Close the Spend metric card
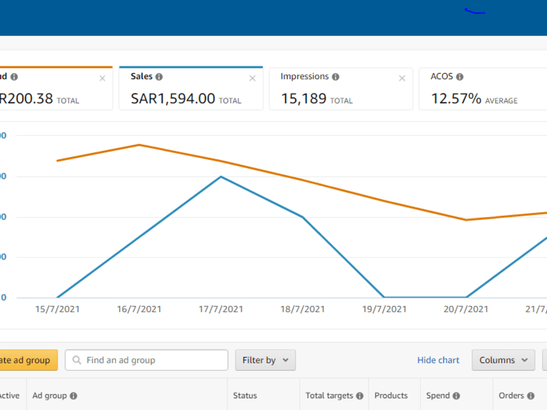Screen dimensions: 547x410 tap(102, 78)
